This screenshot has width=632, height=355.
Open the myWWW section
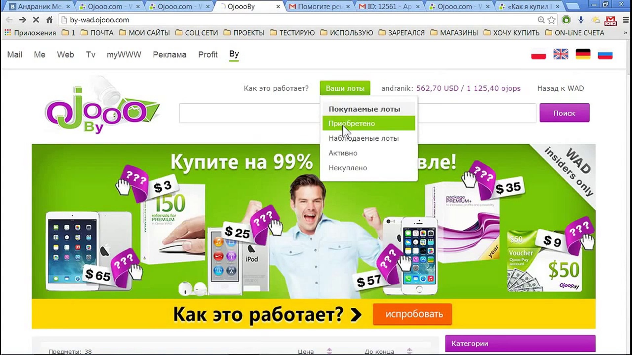(x=124, y=55)
